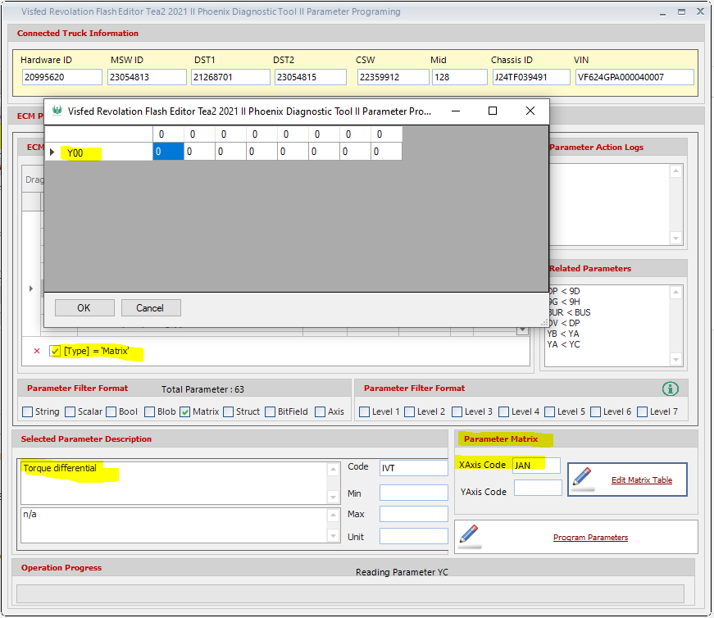This screenshot has height=618, width=714.
Task: Check the Bool filter option
Action: click(111, 411)
